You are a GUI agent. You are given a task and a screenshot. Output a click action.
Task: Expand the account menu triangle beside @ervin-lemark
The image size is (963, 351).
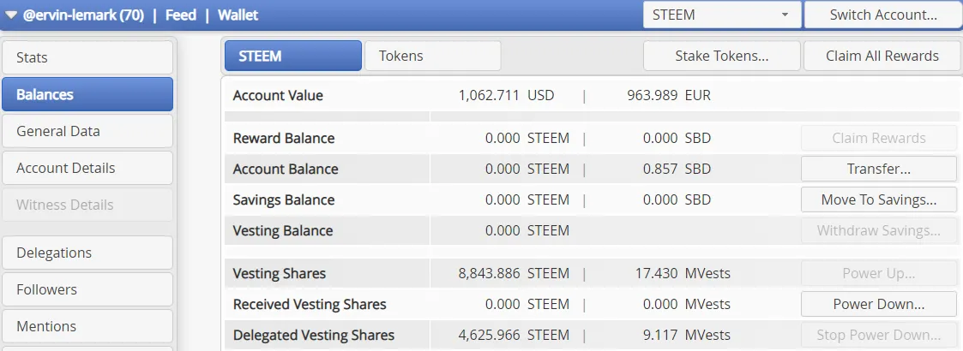pos(11,15)
